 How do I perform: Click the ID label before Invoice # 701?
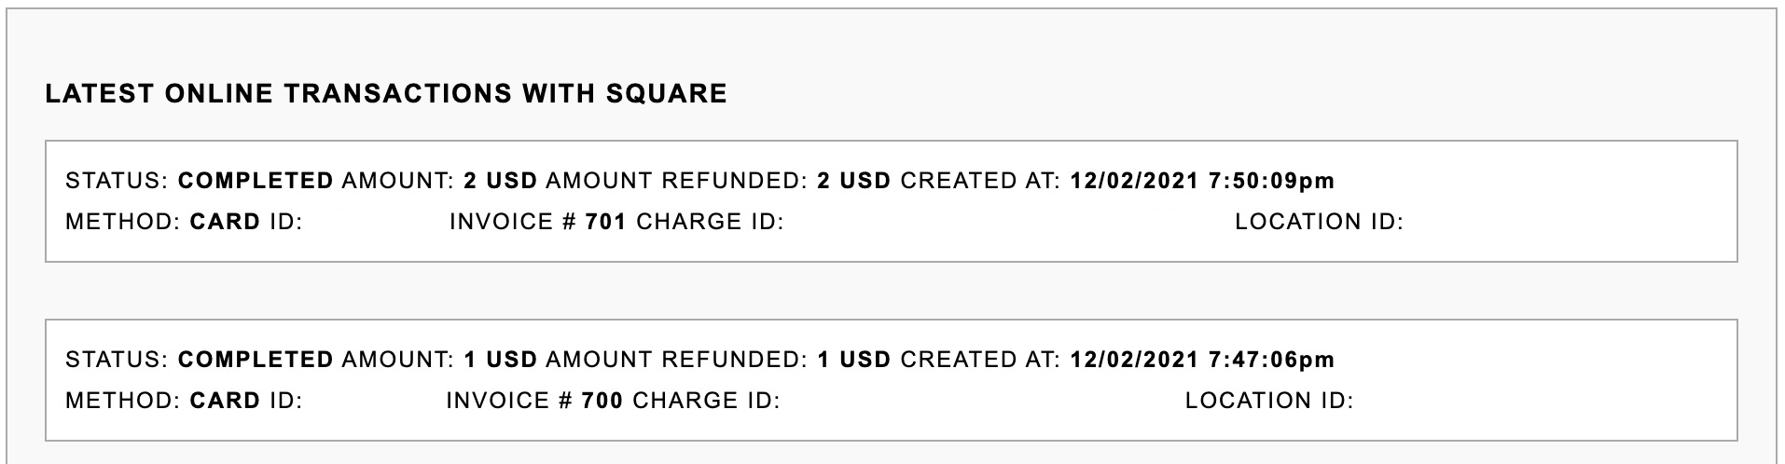click(286, 222)
